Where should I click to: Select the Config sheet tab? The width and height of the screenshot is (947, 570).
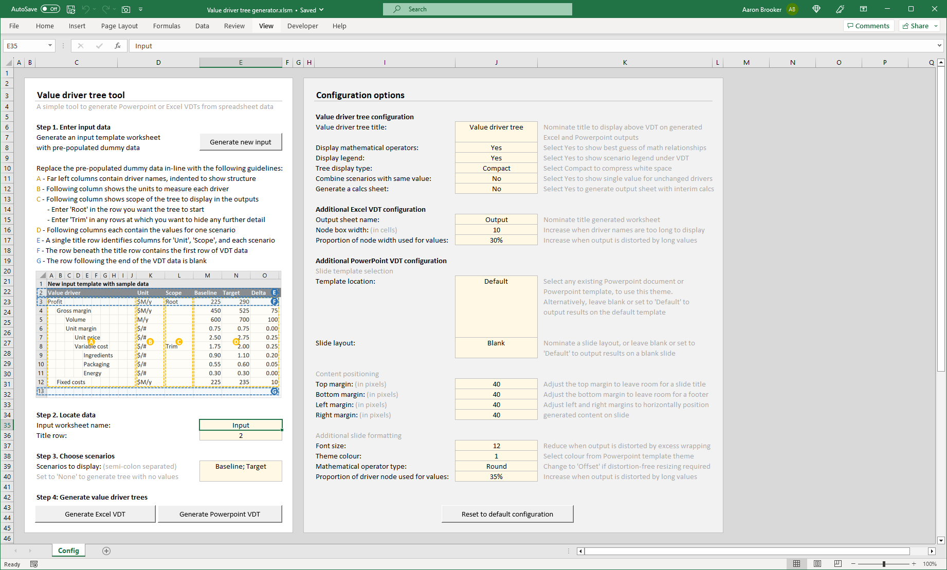point(68,550)
